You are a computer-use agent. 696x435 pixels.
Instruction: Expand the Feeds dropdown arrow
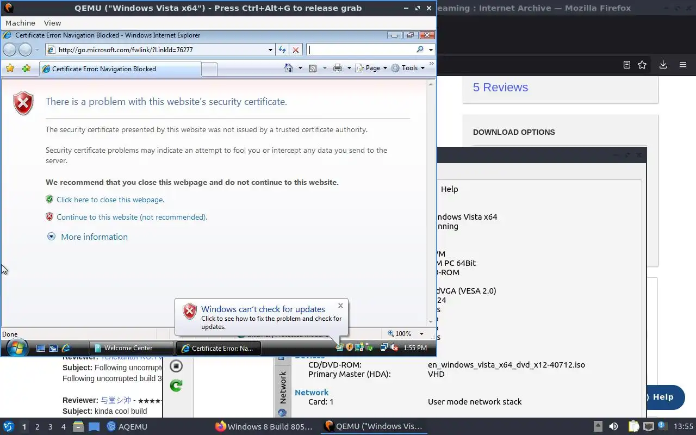pyautogui.click(x=325, y=69)
